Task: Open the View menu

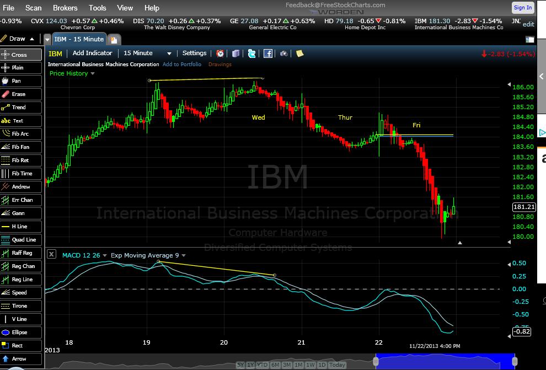Action: (125, 8)
